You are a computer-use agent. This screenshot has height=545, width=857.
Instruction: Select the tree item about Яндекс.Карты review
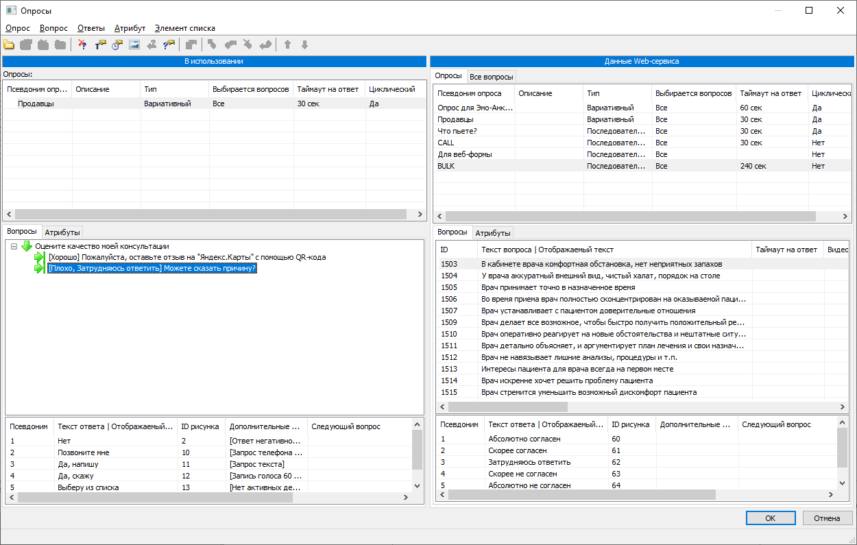(186, 257)
